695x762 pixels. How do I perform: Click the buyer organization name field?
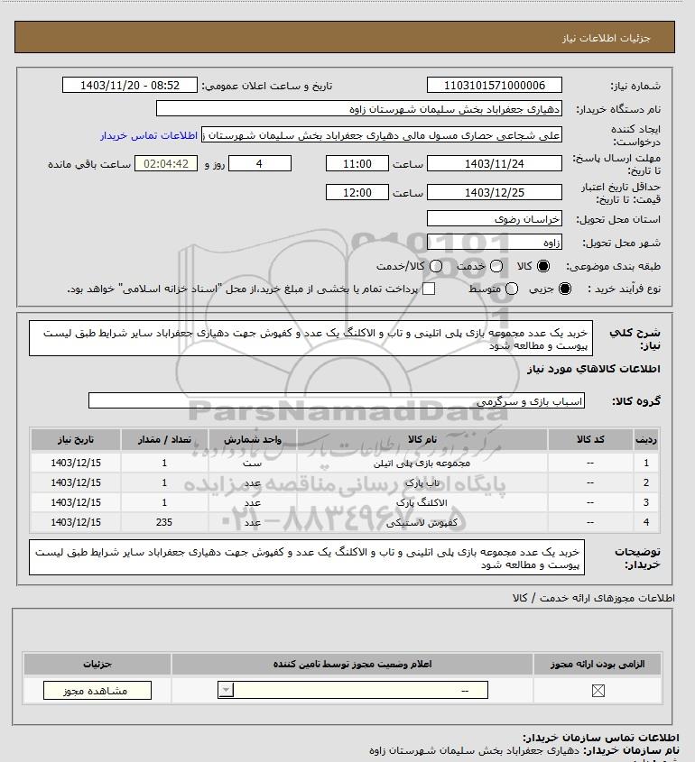coord(359,109)
